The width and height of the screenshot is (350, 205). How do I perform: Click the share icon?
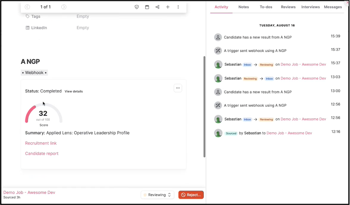(157, 7)
